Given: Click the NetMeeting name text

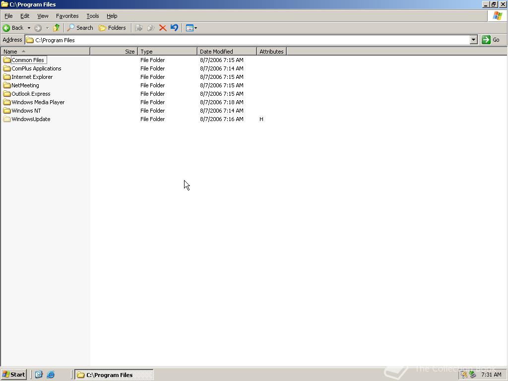Looking at the screenshot, I should point(25,85).
